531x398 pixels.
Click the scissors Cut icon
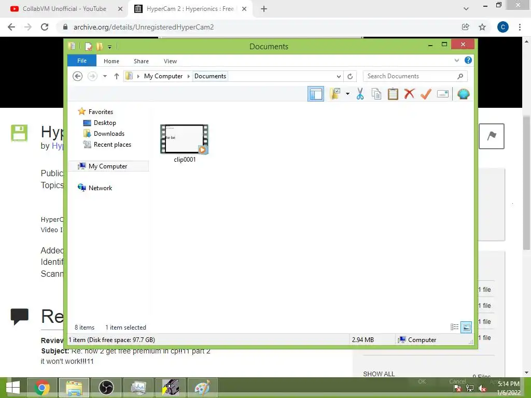[360, 94]
